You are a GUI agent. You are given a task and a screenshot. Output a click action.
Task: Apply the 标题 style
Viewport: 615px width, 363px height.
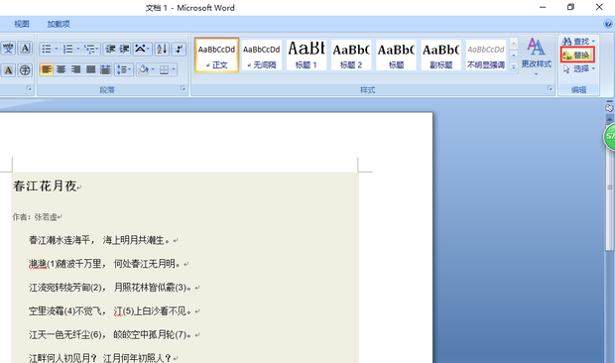396,56
